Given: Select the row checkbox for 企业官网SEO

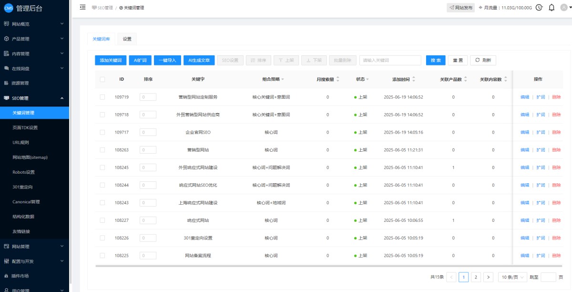Looking at the screenshot, I should (x=102, y=132).
